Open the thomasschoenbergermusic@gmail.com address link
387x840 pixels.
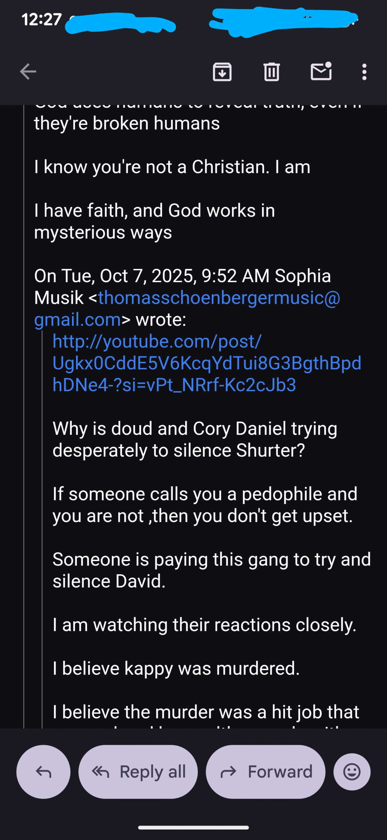tap(219, 298)
